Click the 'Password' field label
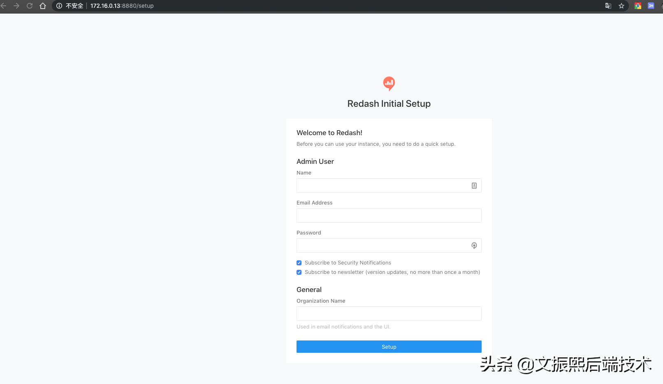 click(x=309, y=233)
